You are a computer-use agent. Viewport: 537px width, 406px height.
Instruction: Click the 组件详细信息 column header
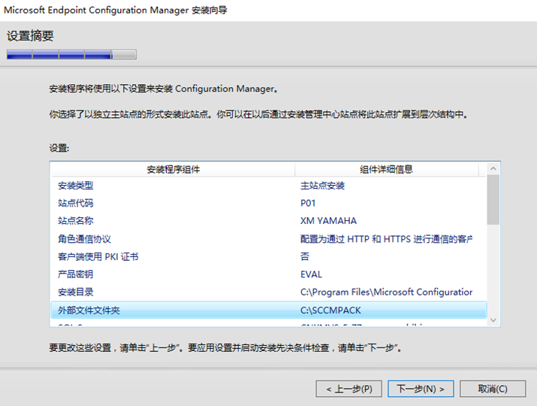(x=386, y=169)
